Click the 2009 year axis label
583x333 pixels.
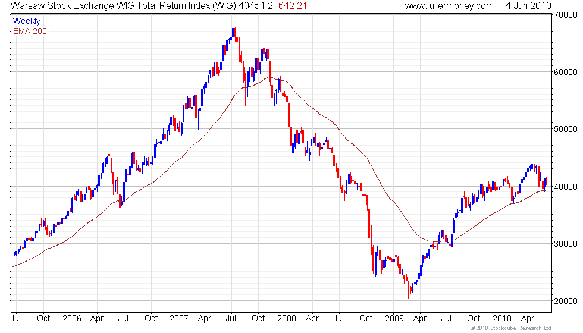[394, 319]
